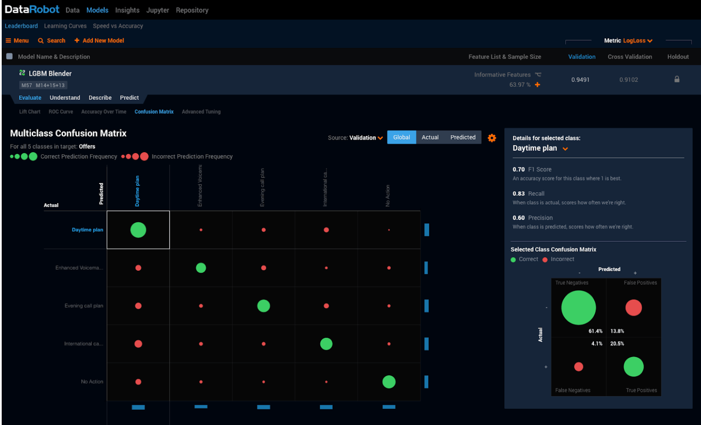The height and width of the screenshot is (425, 701).
Task: Check the select-all models checkbox
Action: pyautogui.click(x=9, y=57)
